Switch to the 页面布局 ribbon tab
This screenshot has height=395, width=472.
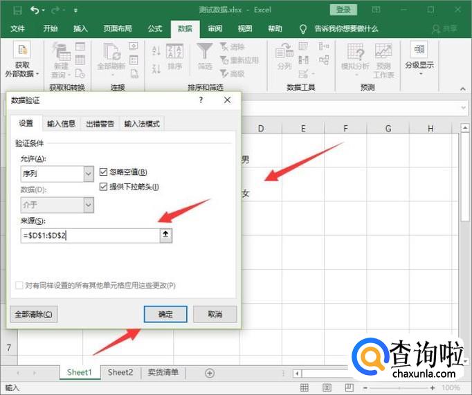[x=118, y=29]
